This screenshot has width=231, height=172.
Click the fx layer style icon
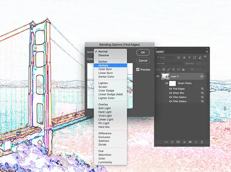[172, 142]
